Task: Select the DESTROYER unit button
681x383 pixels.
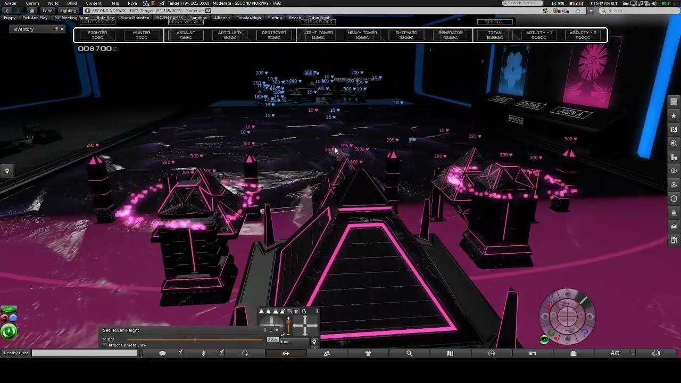Action: click(x=274, y=35)
